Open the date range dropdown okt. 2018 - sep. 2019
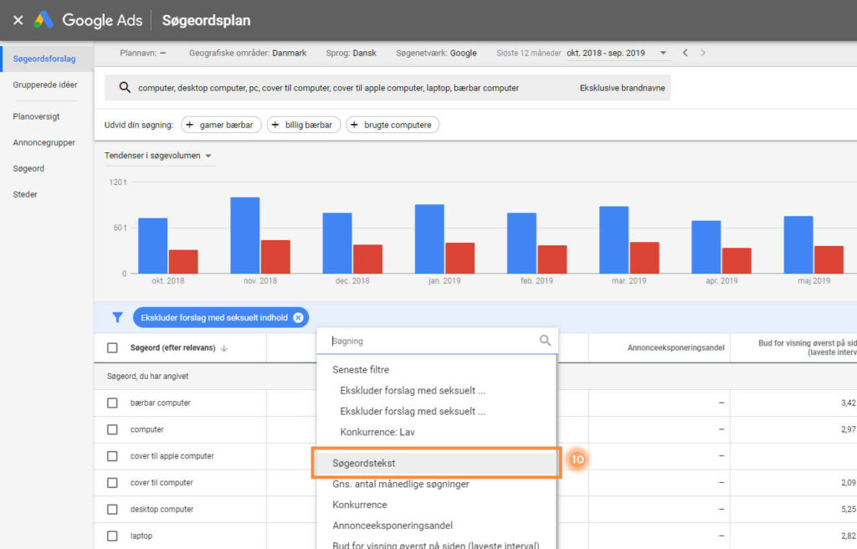This screenshot has height=549, width=857. [x=616, y=53]
